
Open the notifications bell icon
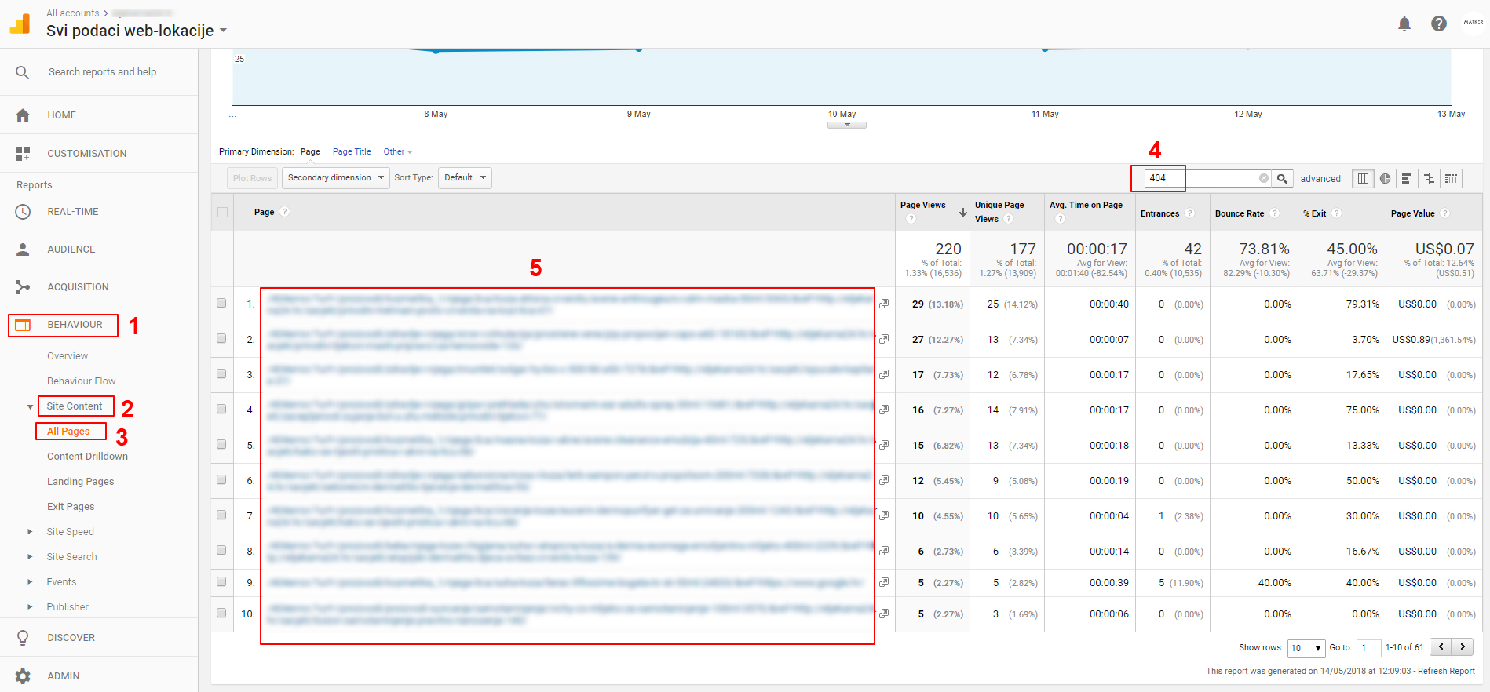tap(1404, 24)
